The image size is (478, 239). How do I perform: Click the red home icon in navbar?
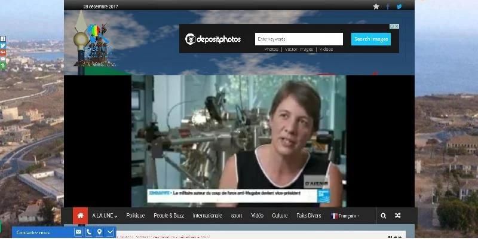click(80, 216)
